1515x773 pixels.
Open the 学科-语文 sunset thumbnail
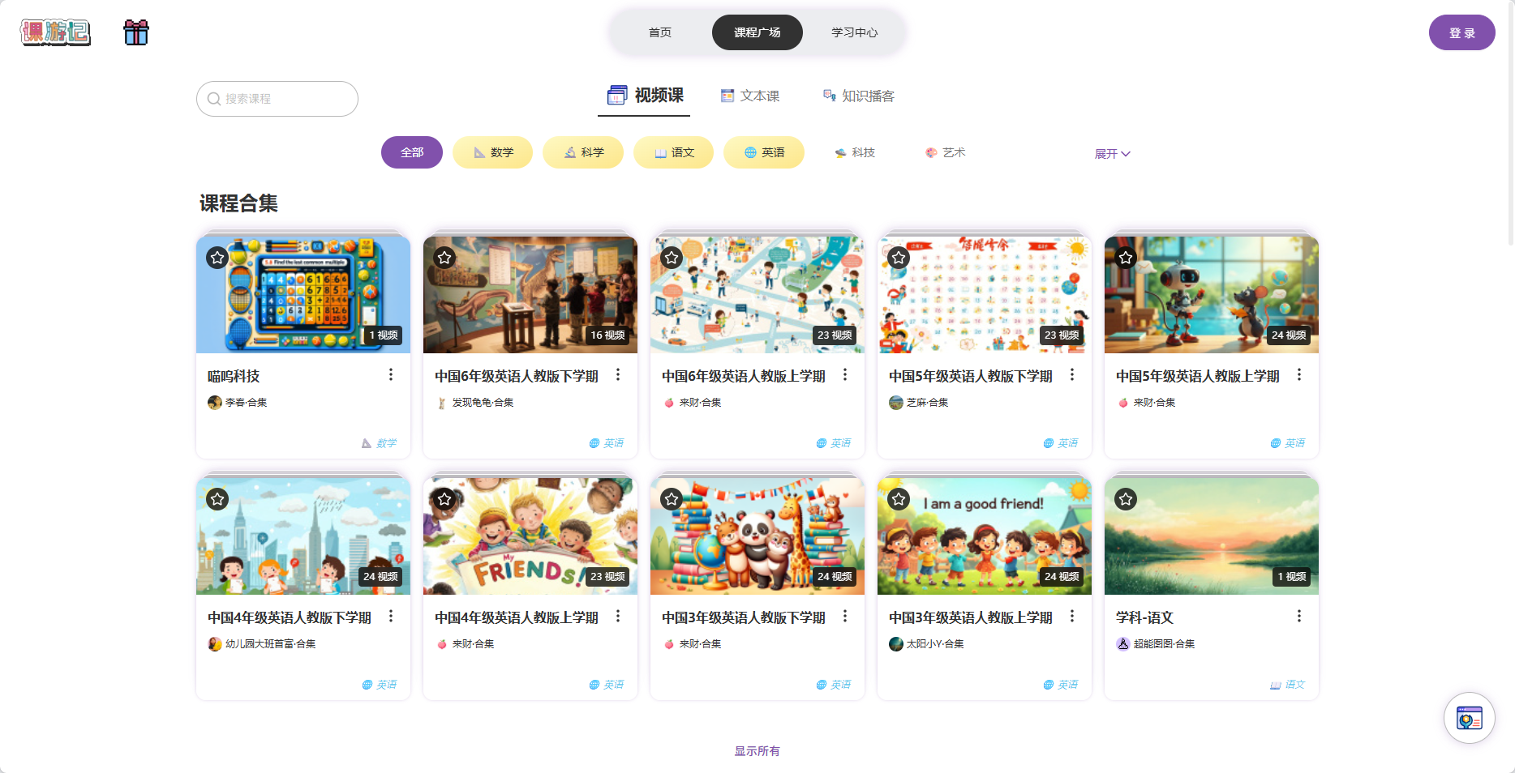pos(1212,536)
